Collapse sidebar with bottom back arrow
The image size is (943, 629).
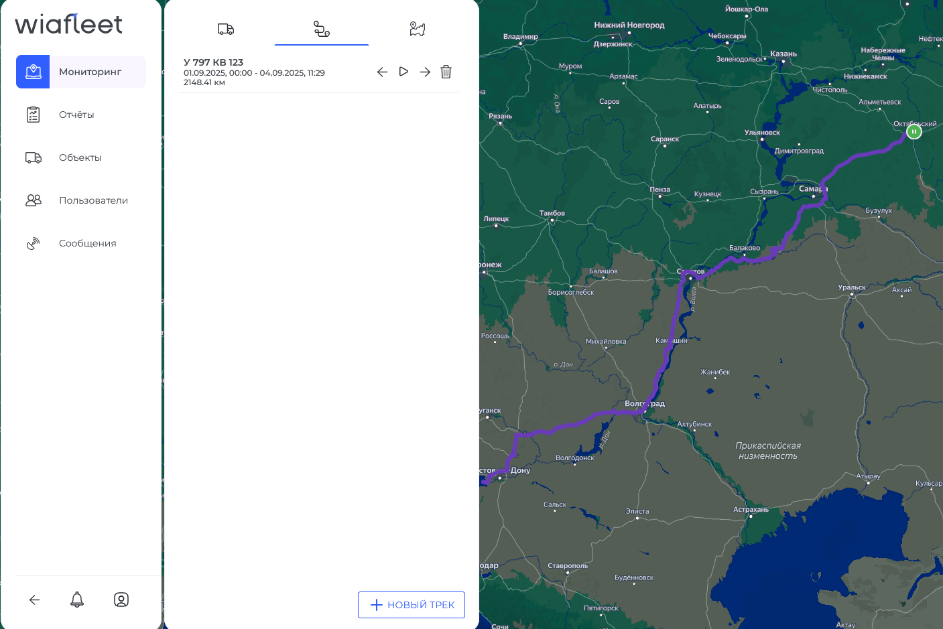(35, 600)
